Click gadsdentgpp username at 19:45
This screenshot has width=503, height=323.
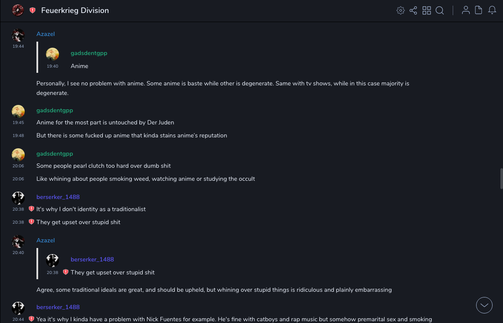click(x=55, y=110)
